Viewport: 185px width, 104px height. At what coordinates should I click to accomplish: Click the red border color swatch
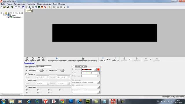tap(98, 70)
